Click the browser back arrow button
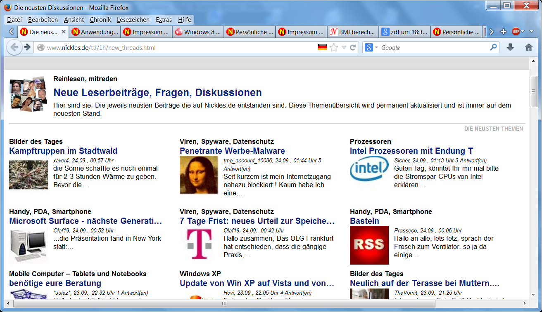The width and height of the screenshot is (542, 312). coord(15,47)
